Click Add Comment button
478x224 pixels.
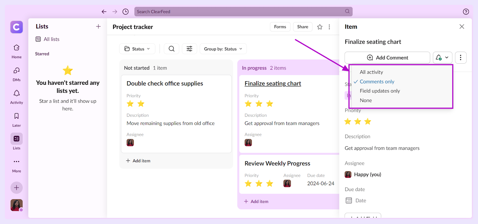coord(387,58)
